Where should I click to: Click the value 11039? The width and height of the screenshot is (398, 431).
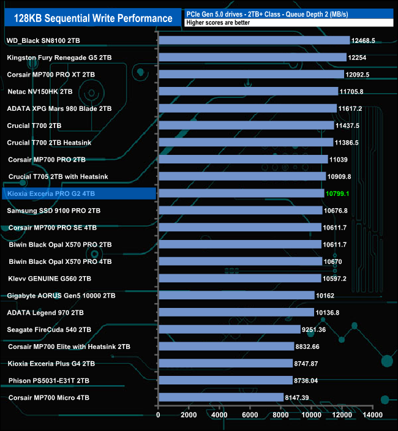tap(339, 160)
